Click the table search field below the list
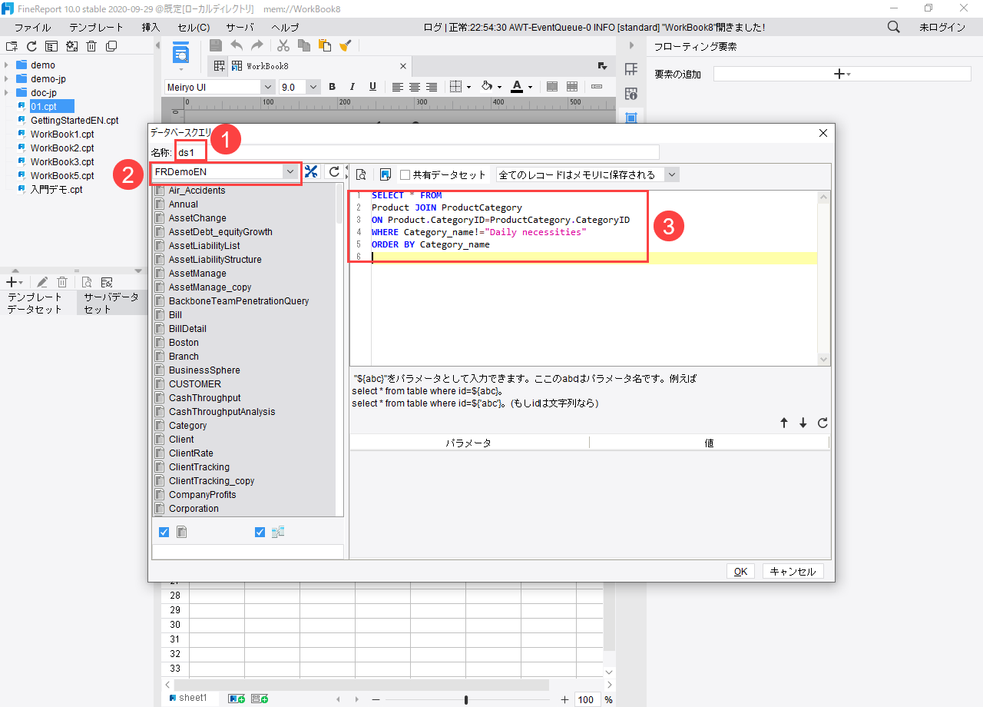Screen dimensions: 983x707 (x=248, y=552)
